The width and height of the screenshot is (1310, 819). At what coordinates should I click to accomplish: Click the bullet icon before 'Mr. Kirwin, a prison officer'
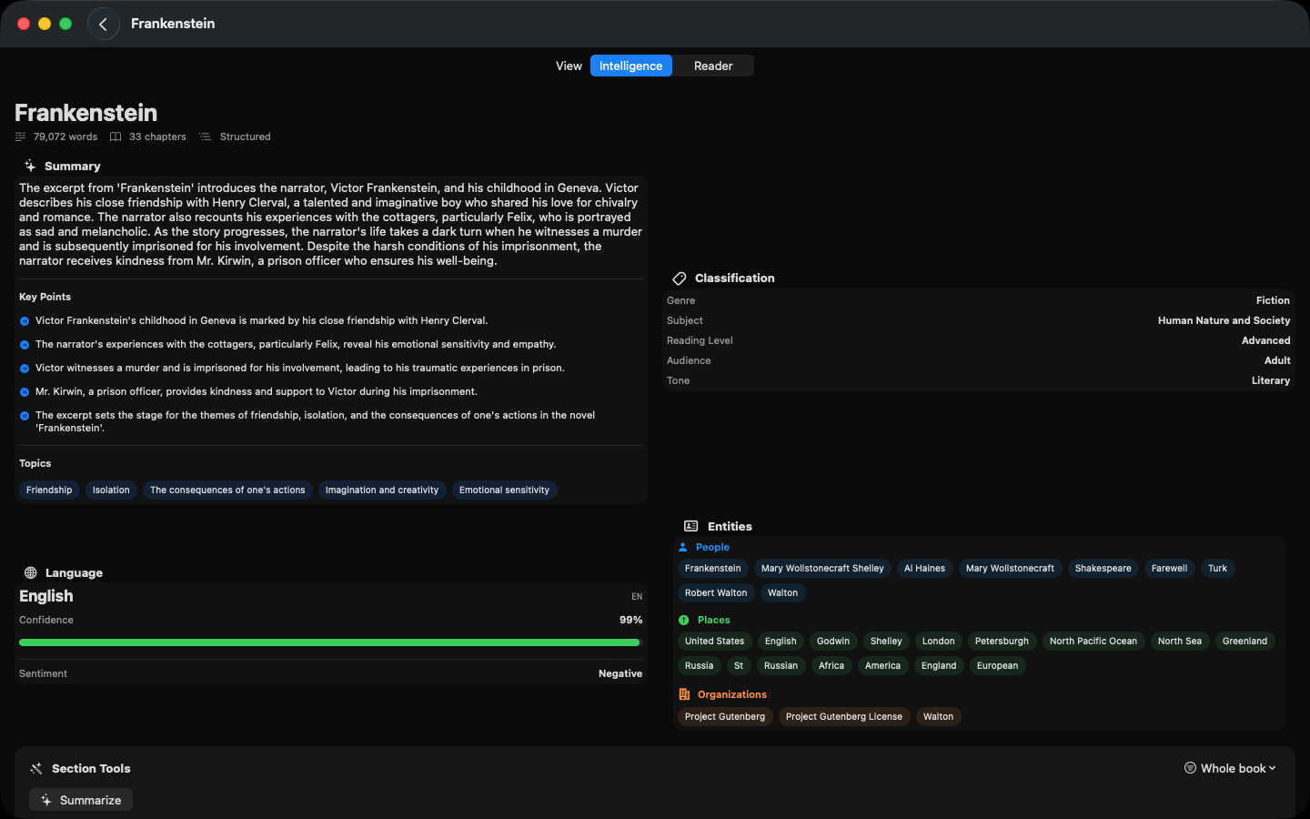pos(25,392)
